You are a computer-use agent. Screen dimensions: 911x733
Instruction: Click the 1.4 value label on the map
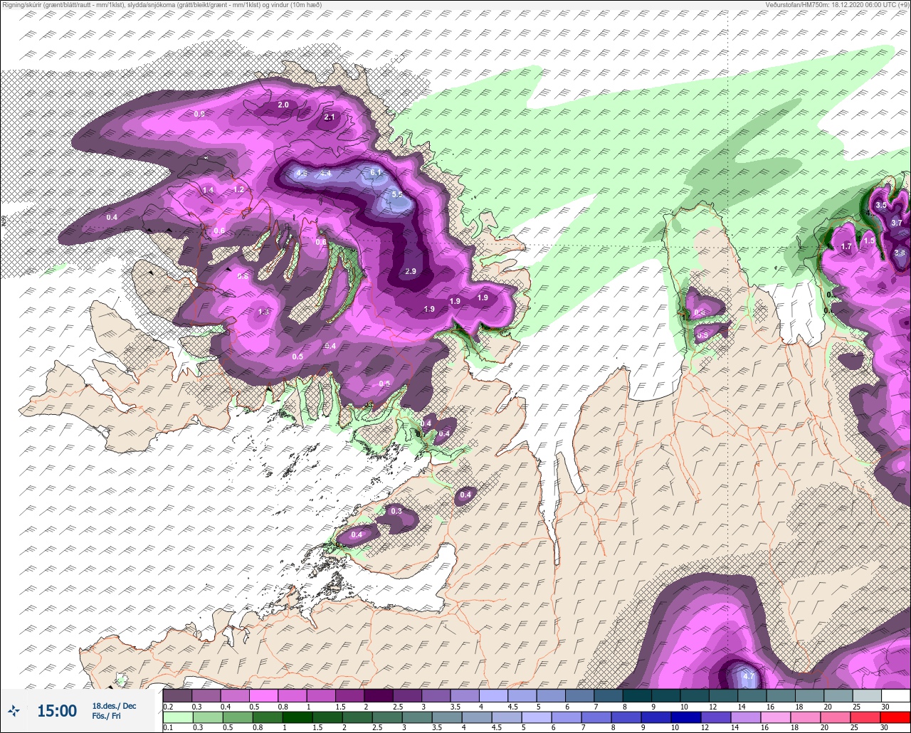[x=208, y=190]
